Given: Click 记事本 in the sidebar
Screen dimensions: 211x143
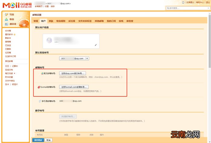Looking at the screenshot, I should 15,66.
